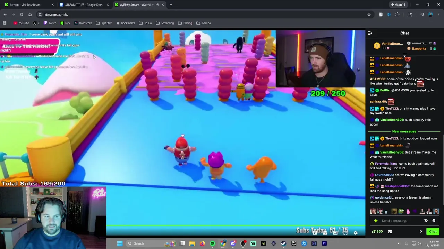Open YouTube bookmark
Viewport: 444px width, 249px height.
pyautogui.click(x=21, y=23)
